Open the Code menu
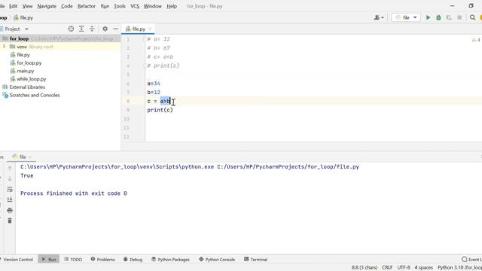 67,6
